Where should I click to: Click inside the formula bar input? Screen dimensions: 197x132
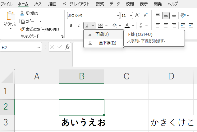(x=135, y=54)
